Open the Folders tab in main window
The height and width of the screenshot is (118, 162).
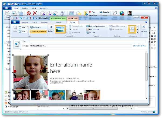tap(25, 8)
